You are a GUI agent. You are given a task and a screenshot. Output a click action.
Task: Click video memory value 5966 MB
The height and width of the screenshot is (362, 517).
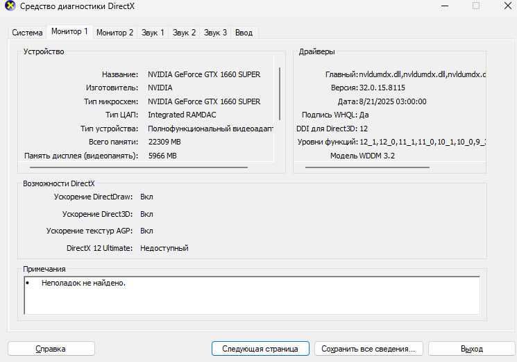point(162,156)
